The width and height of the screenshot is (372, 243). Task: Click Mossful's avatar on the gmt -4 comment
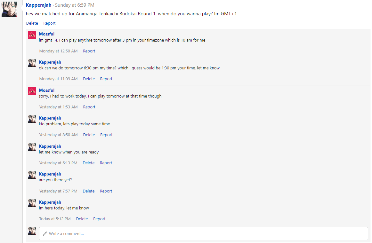pyautogui.click(x=32, y=35)
